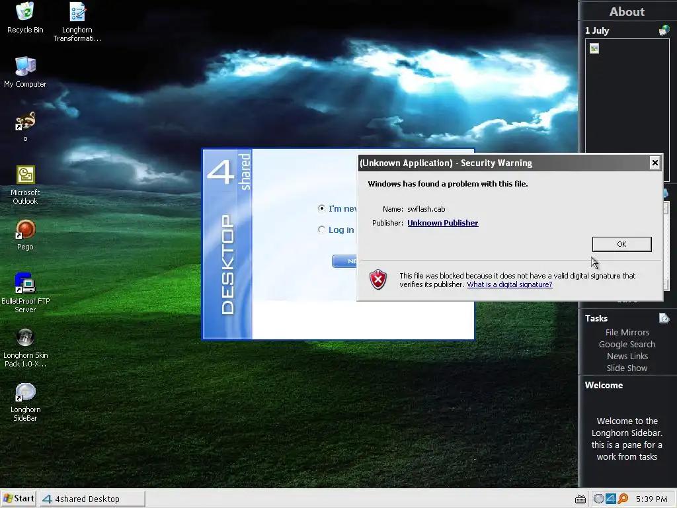Click the gray round sidebar tray icon
The image size is (677, 508).
(598, 499)
